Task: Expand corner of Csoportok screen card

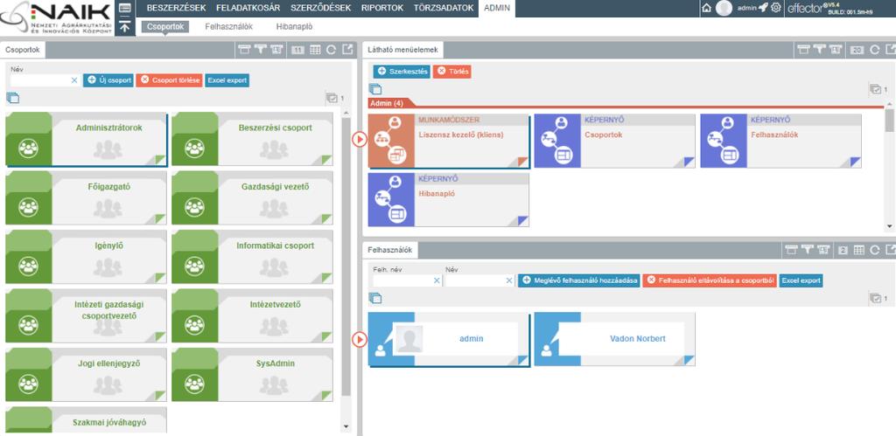Action: pyautogui.click(x=689, y=162)
